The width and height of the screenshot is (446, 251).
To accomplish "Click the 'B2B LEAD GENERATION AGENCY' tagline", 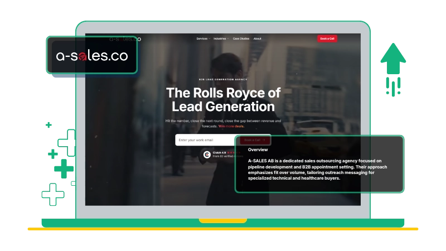I will pyautogui.click(x=223, y=79).
